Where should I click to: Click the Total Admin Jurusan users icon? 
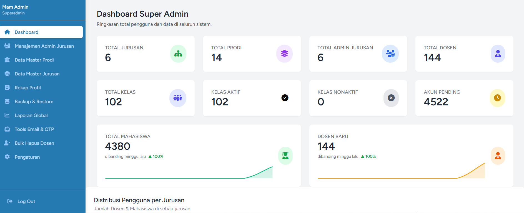(x=390, y=54)
